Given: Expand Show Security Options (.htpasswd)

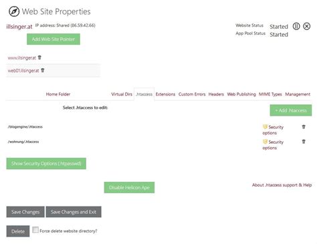Looking at the screenshot, I should pyautogui.click(x=46, y=164).
